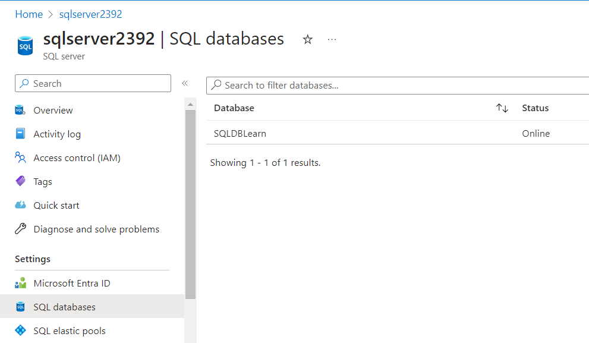Click the Microsoft Entra ID icon
The width and height of the screenshot is (589, 343).
coord(20,283)
